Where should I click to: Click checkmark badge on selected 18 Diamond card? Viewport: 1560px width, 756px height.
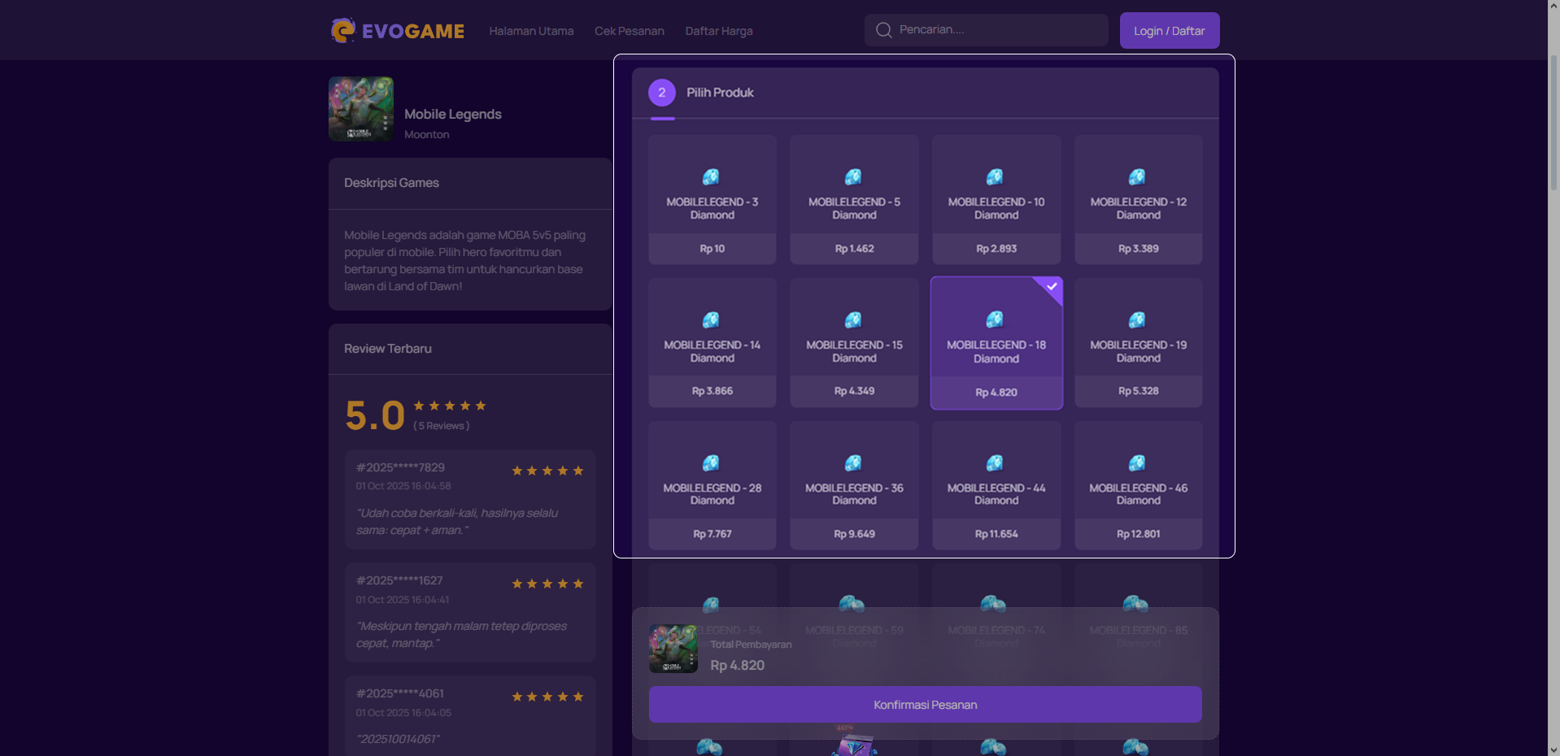pos(1052,286)
